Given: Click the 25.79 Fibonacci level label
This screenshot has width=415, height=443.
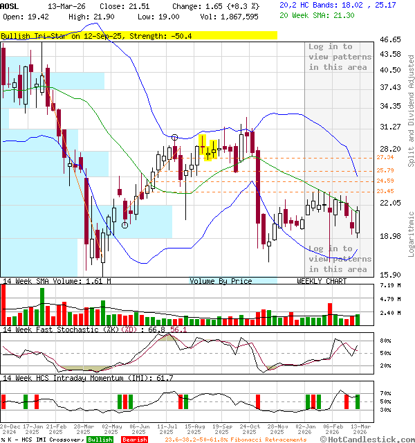Looking at the screenshot, I should point(385,170).
